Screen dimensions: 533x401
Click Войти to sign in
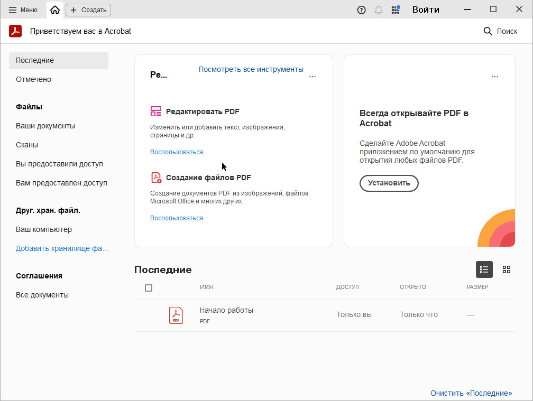[x=426, y=10]
